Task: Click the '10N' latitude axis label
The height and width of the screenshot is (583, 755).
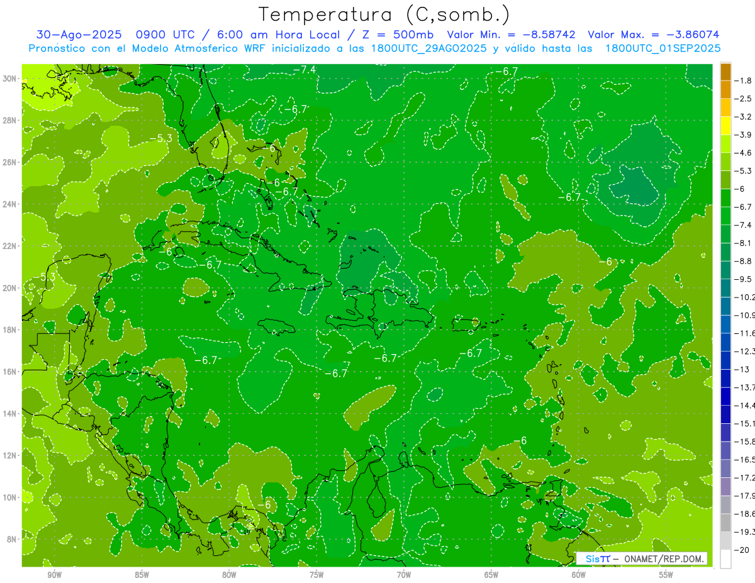Action: point(10,497)
